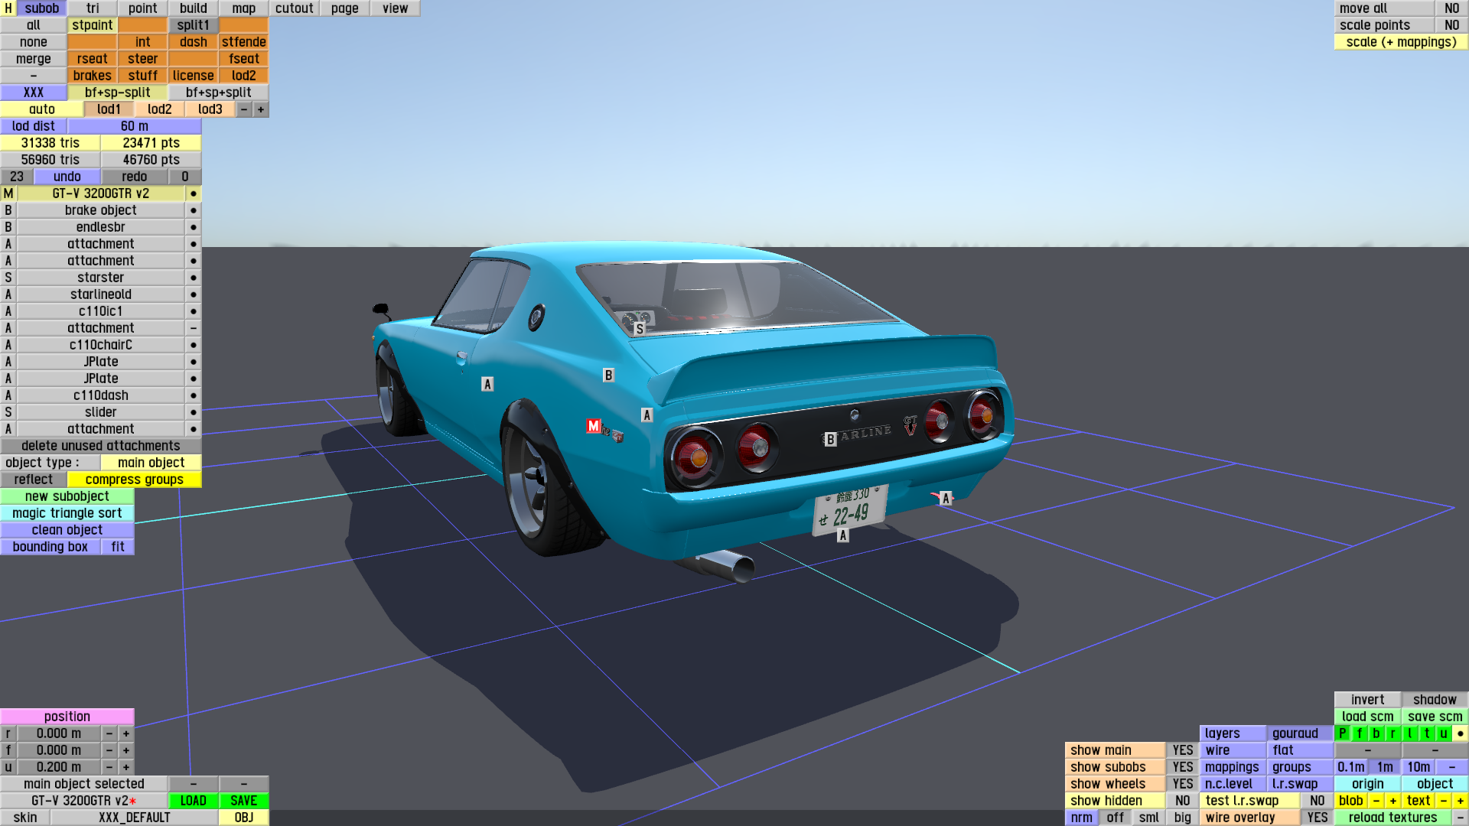Click the lod dist 60 m field
Viewport: 1469px width, 826px height.
click(x=134, y=126)
